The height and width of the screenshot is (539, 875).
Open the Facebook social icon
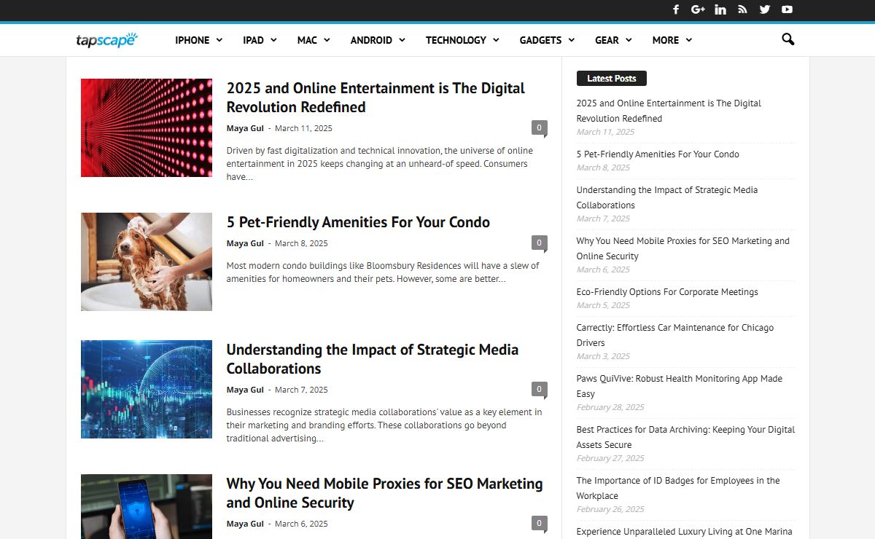click(x=676, y=9)
